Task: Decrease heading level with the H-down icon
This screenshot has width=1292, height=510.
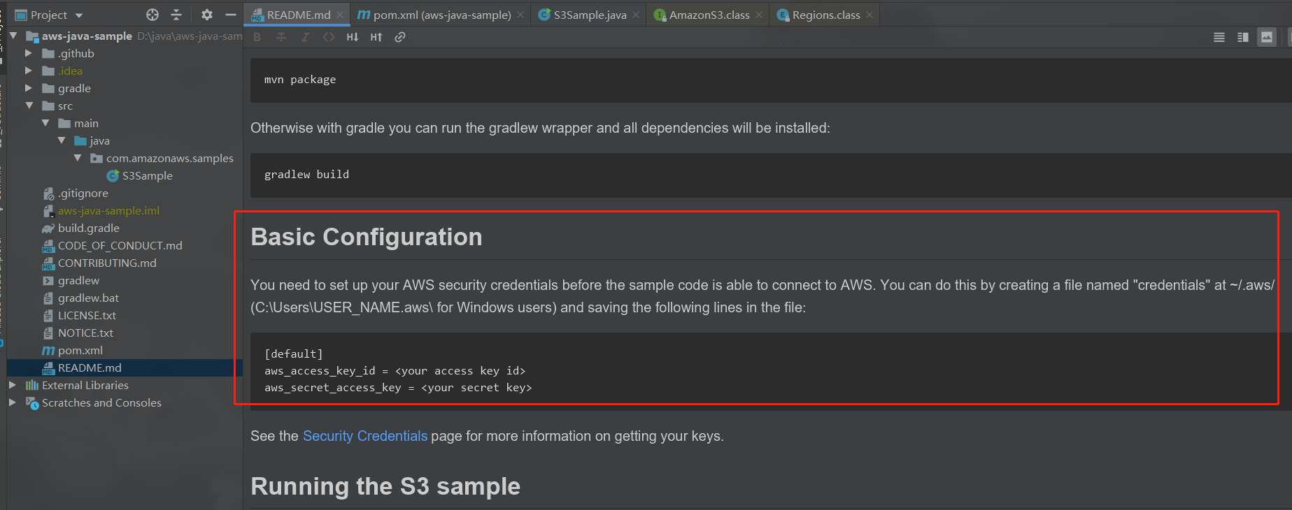Action: [353, 36]
